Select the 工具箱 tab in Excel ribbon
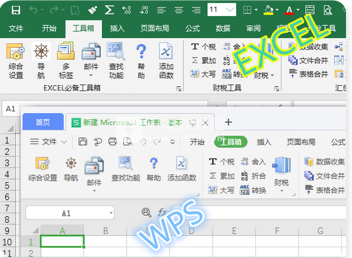The width and height of the screenshot is (352, 258). [83, 29]
